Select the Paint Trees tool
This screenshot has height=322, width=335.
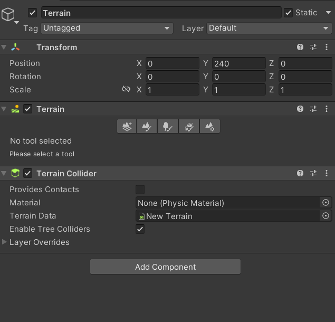click(x=168, y=126)
